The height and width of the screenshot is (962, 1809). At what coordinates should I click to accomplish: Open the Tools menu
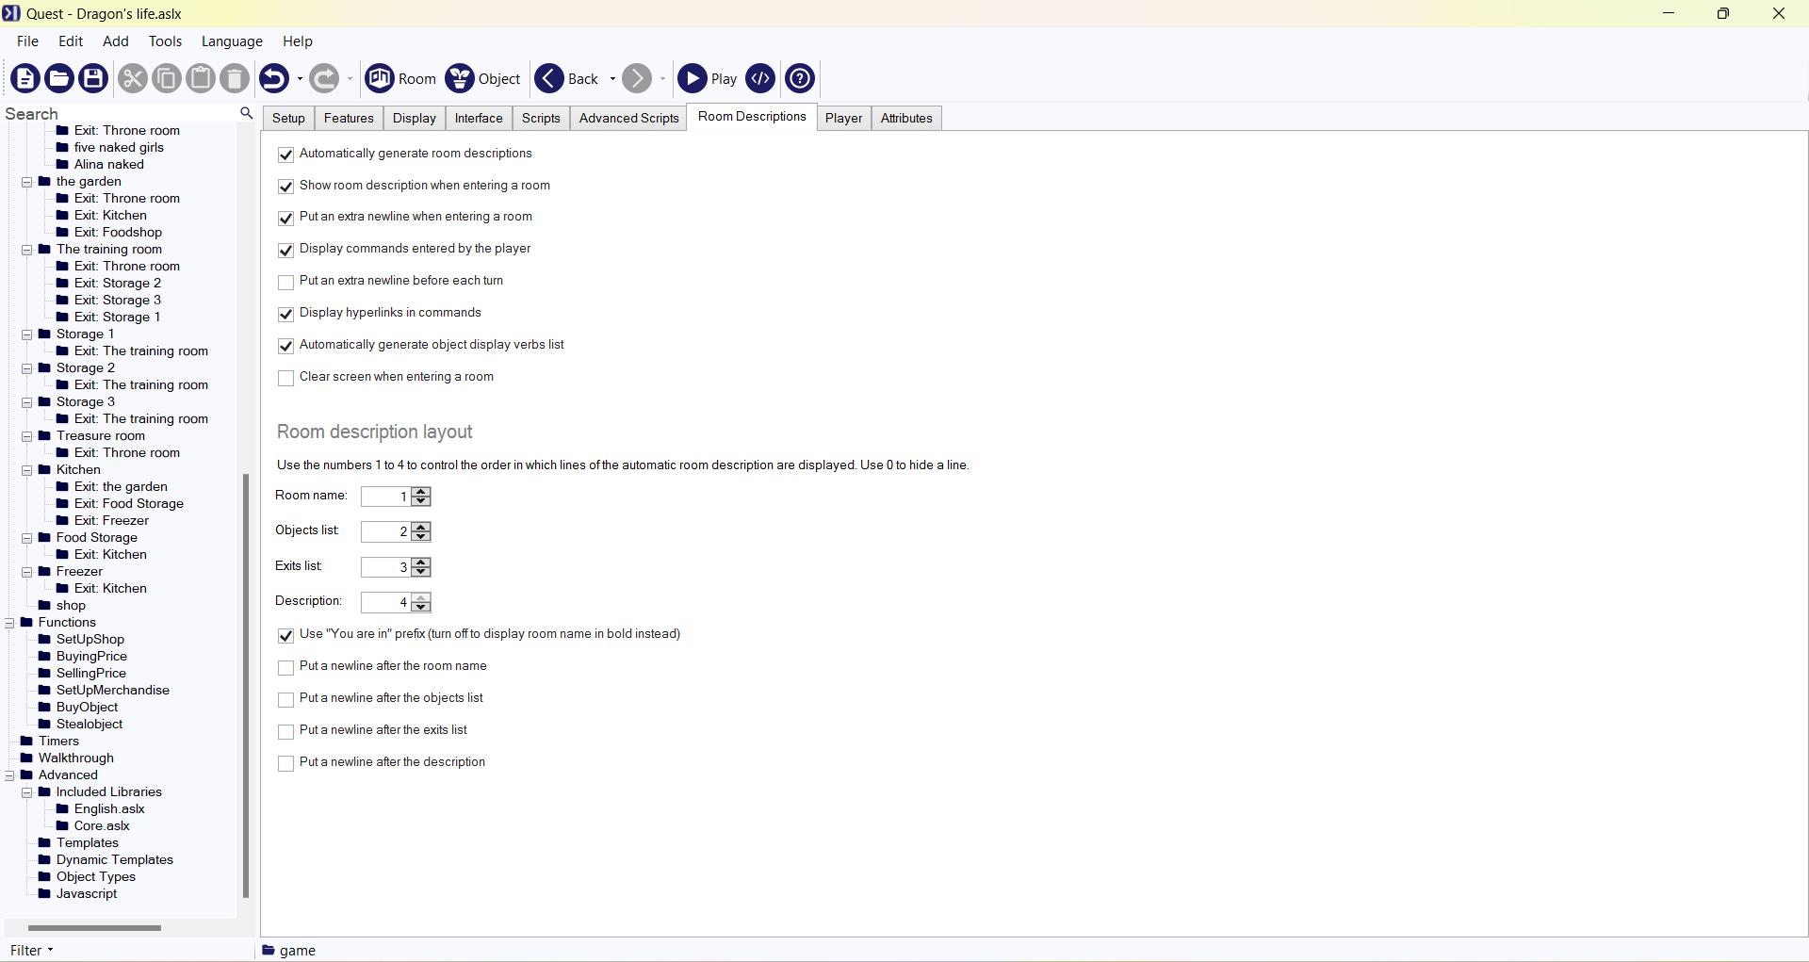[165, 41]
